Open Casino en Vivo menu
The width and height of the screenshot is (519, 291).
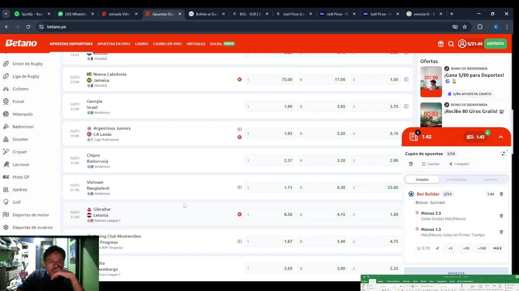pyautogui.click(x=167, y=44)
